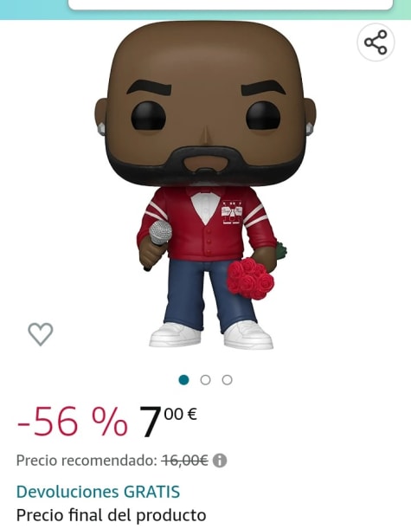Tap the Funko figure product image
The height and width of the screenshot is (529, 411).
pos(205,185)
